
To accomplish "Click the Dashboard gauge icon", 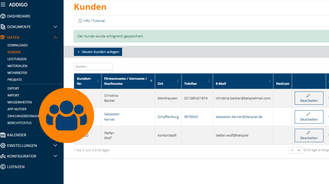I will coord(3,16).
